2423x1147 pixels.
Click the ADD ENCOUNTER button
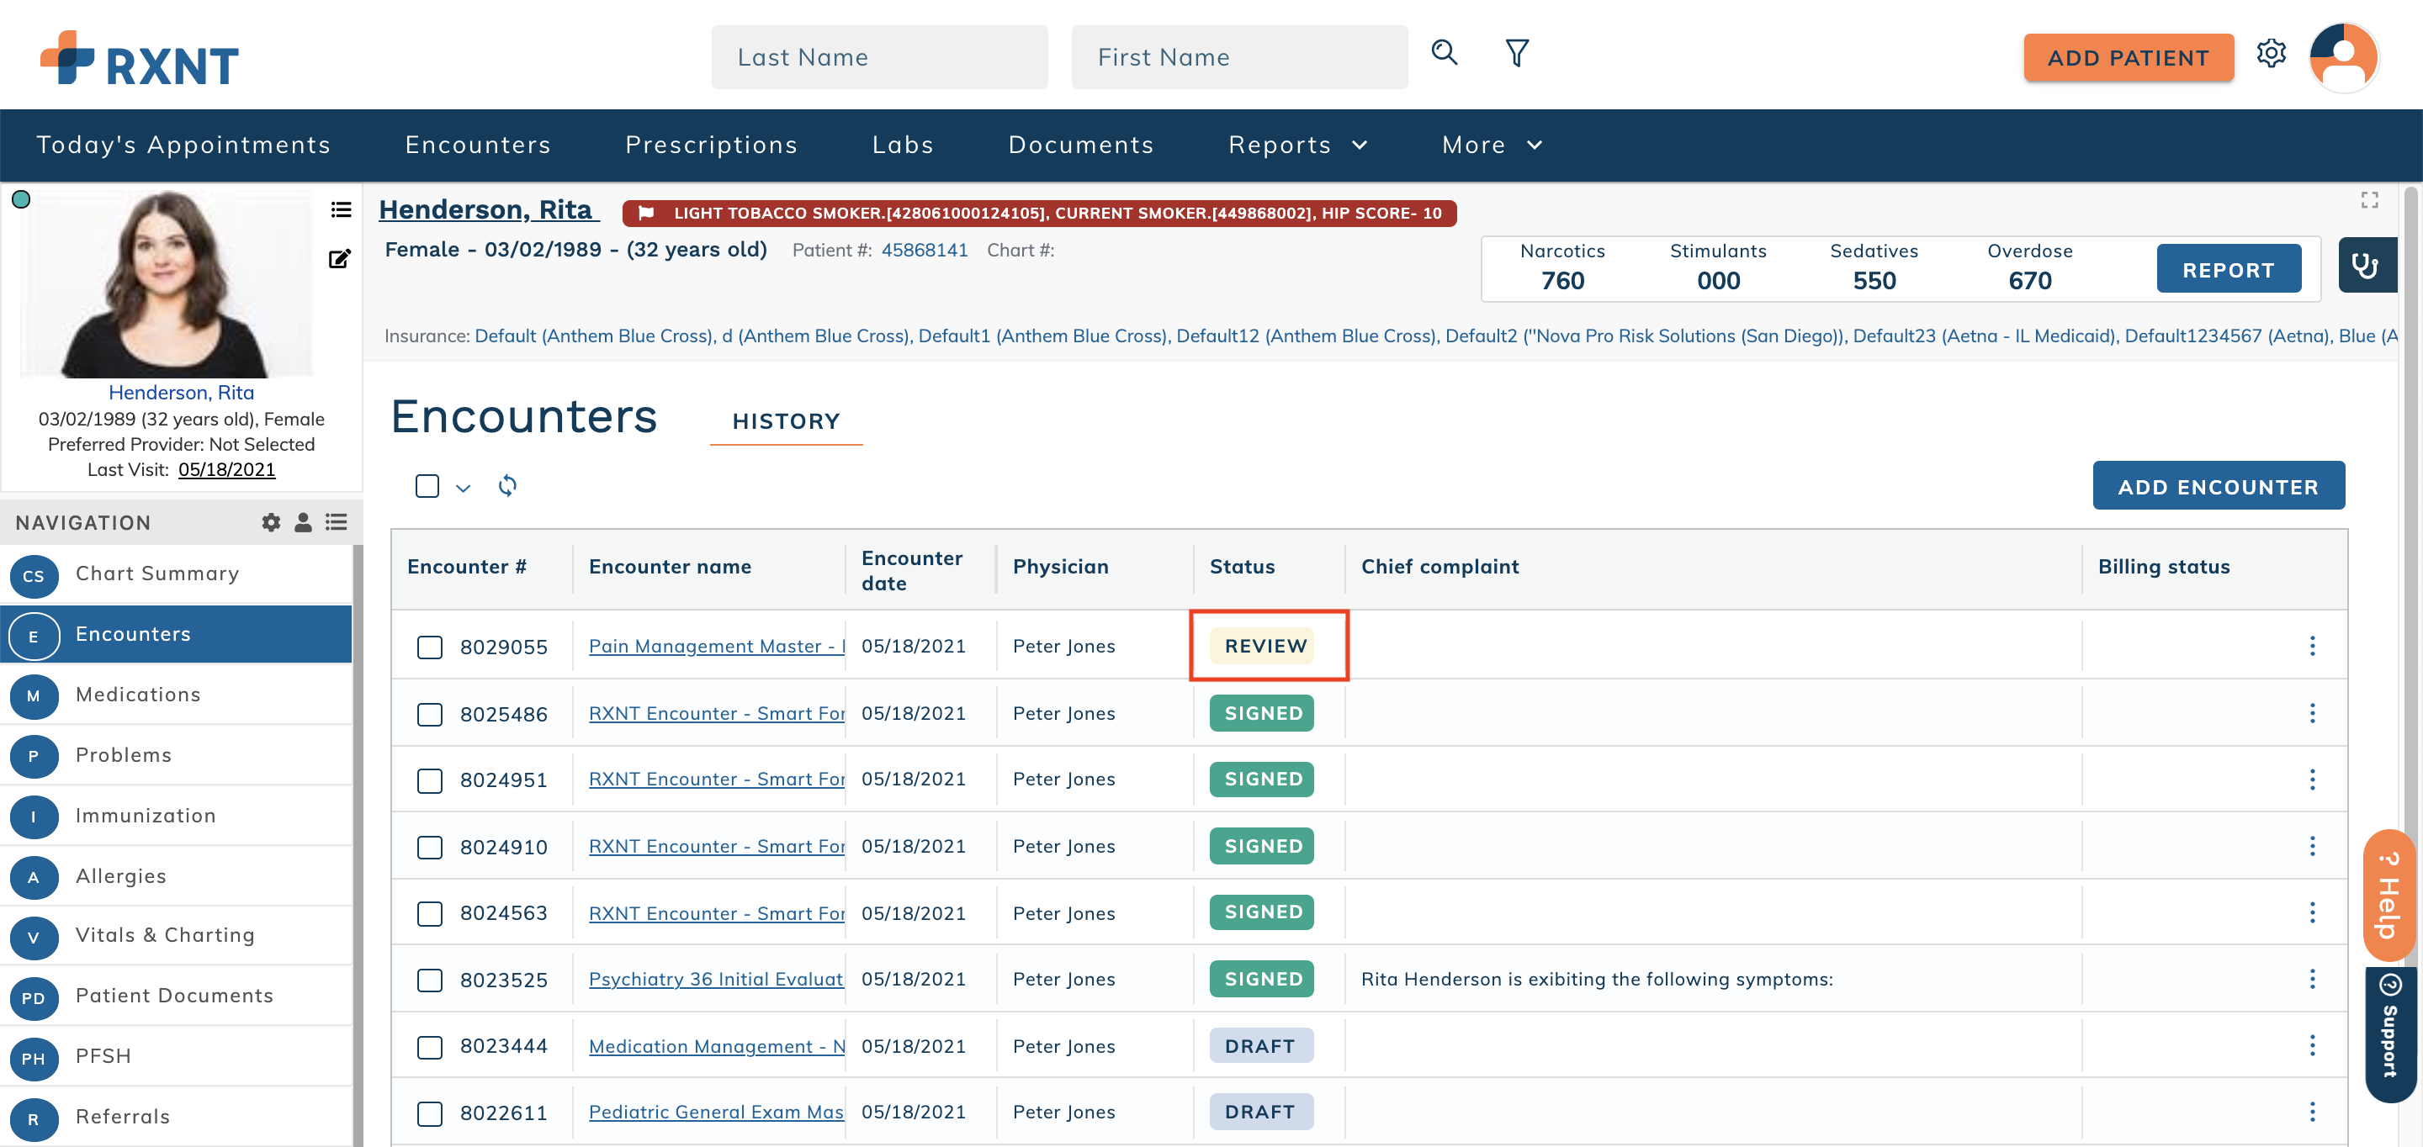point(2217,486)
